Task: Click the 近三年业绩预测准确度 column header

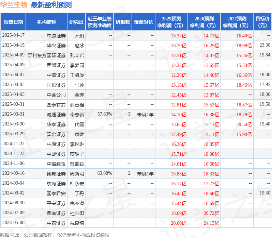Action: pyautogui.click(x=100, y=22)
